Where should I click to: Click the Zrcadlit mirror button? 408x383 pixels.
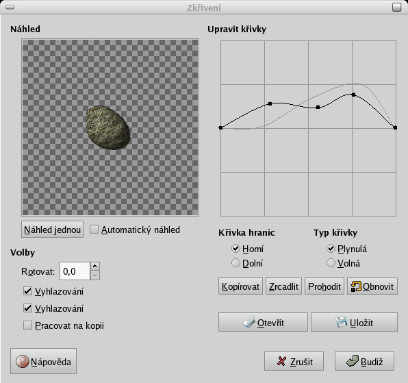(283, 286)
